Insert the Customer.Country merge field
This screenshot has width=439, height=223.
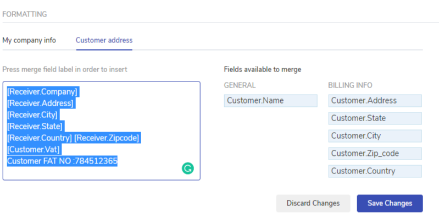pyautogui.click(x=374, y=171)
